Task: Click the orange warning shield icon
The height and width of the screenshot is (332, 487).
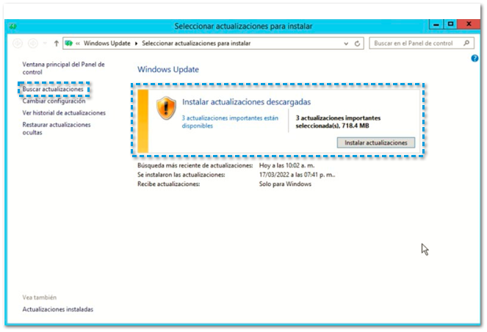Action: tap(166, 108)
